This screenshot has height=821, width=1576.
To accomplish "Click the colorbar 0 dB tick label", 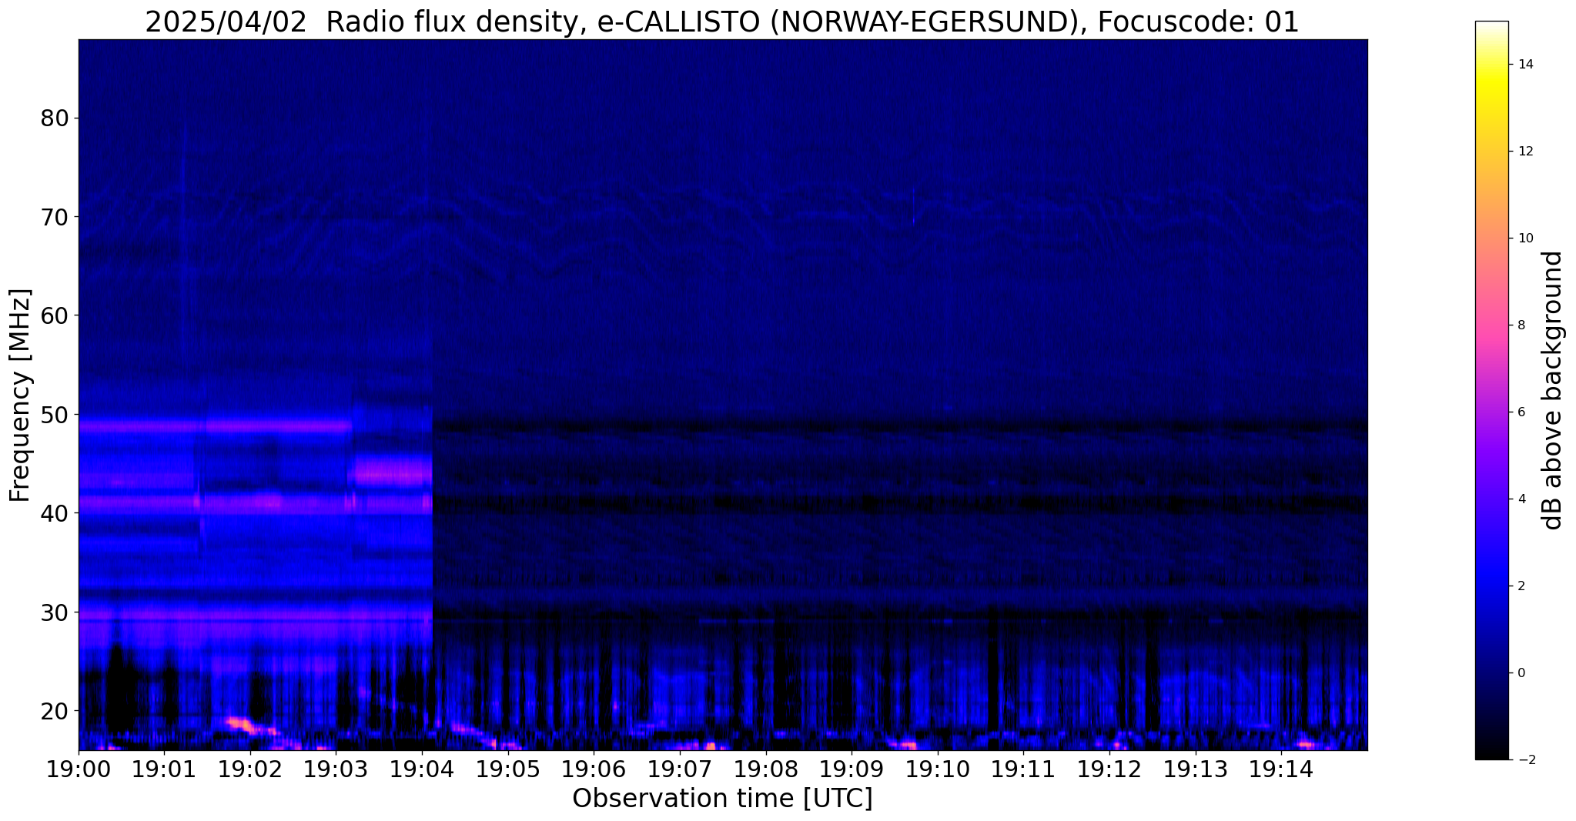I will (1521, 673).
